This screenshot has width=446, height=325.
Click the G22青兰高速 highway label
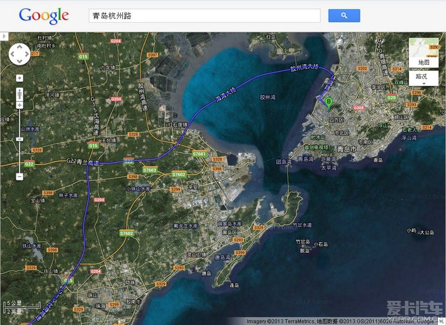83,162
